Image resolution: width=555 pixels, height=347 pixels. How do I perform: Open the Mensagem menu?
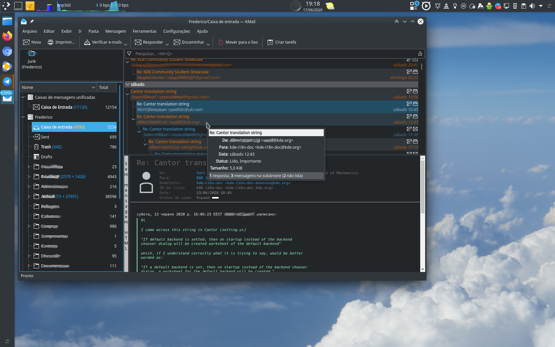point(116,31)
